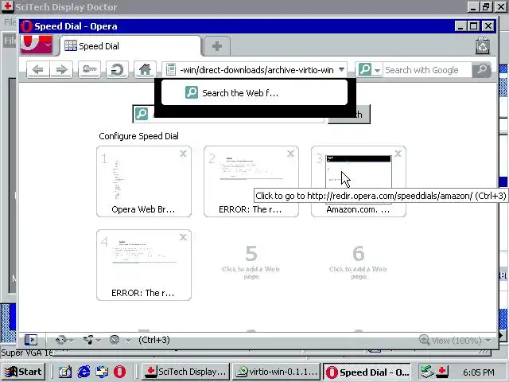Add a web page to slot 5
This screenshot has height=382, width=509.
[x=251, y=263]
